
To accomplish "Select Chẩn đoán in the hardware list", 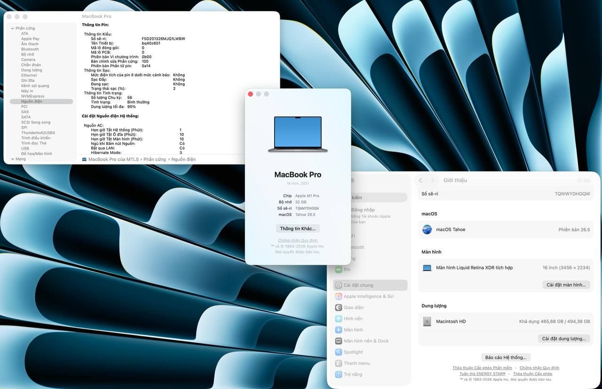I will 31,65.
